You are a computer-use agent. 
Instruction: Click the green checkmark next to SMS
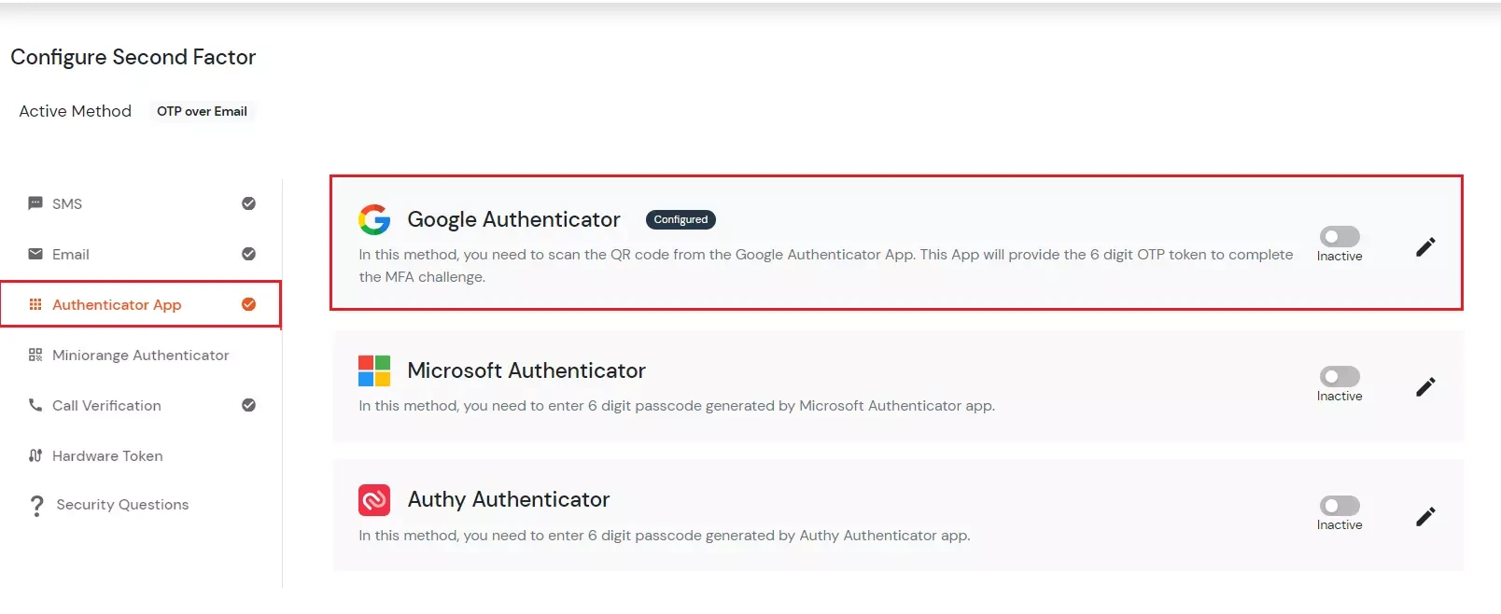coord(247,203)
